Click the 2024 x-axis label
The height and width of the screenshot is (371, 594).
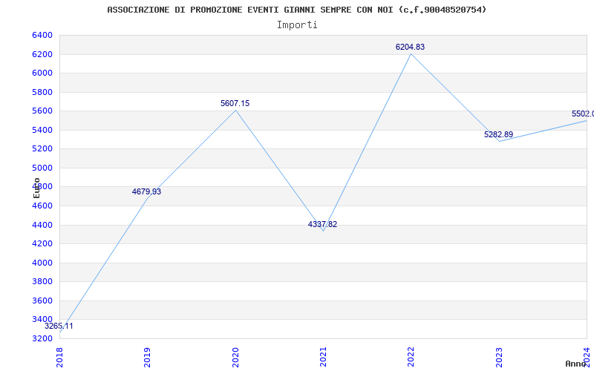tap(587, 358)
